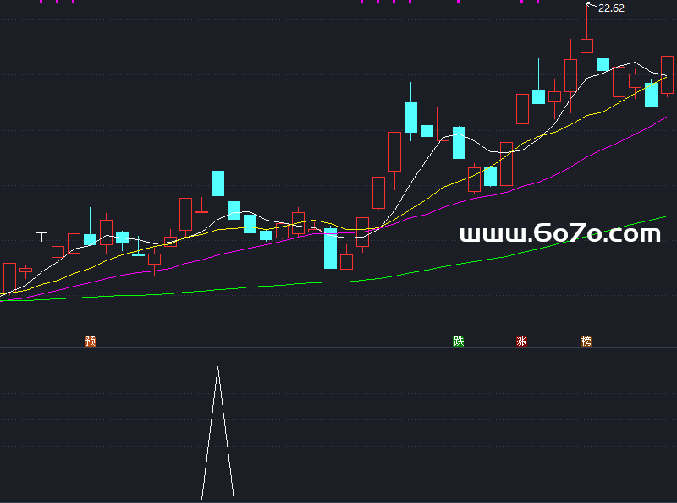Image resolution: width=677 pixels, height=503 pixels.
Task: Select the large cyan candle below the averages
Action: click(330, 249)
